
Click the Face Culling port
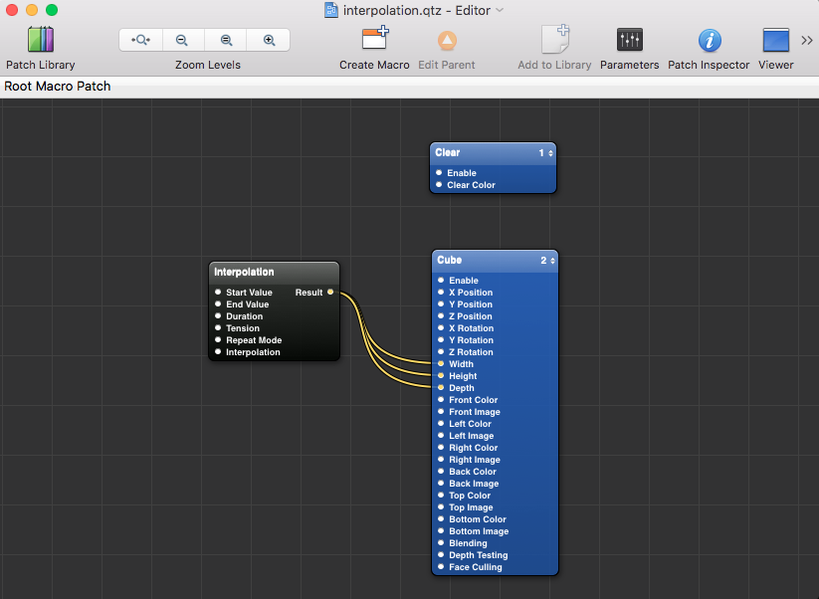441,566
